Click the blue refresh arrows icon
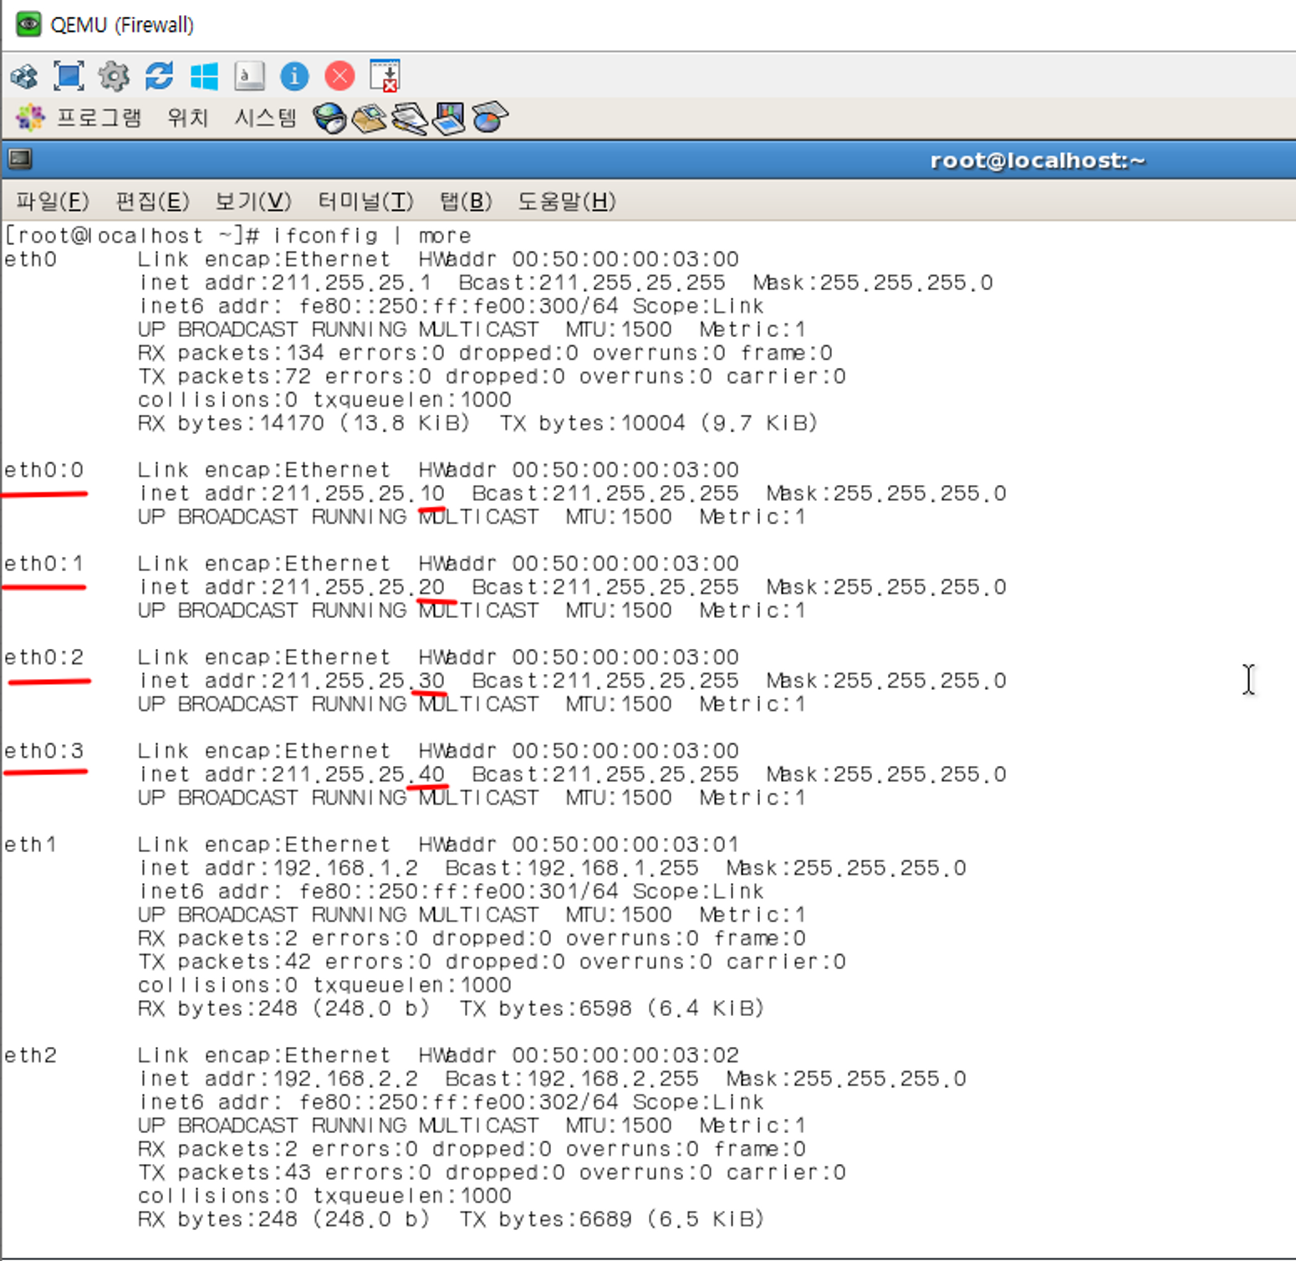The width and height of the screenshot is (1296, 1261). [159, 76]
